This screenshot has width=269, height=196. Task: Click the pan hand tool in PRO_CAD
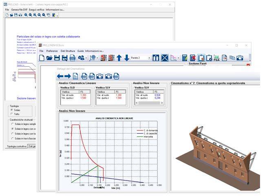49,15
